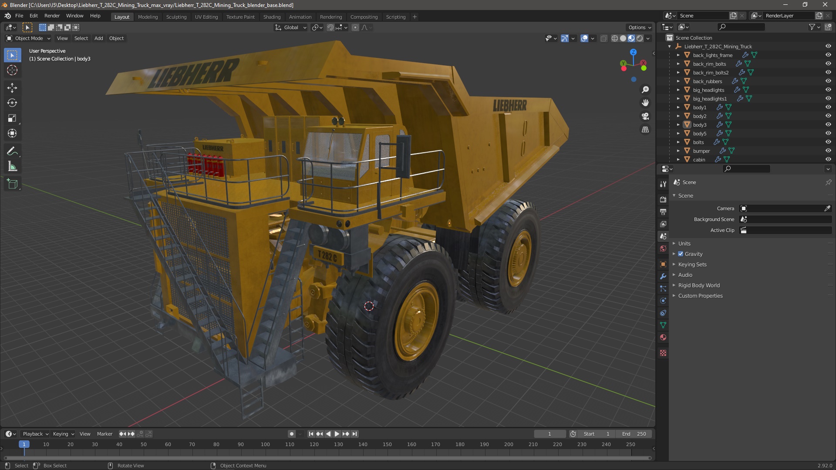The image size is (836, 470).
Task: Toggle proportional editing
Action: click(x=355, y=27)
